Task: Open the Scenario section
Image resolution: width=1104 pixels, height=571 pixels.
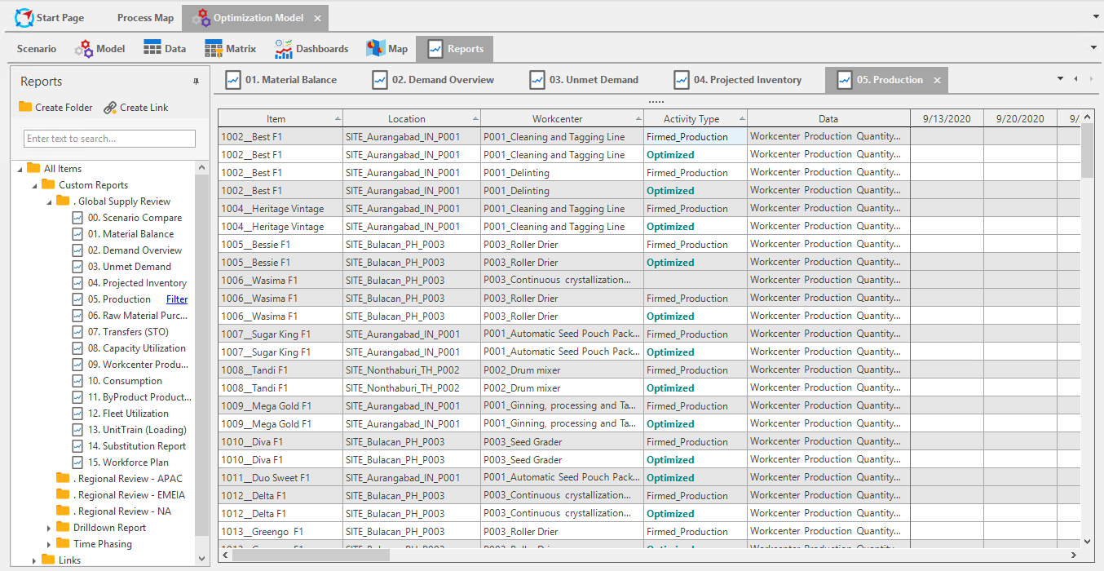Action: coord(37,49)
